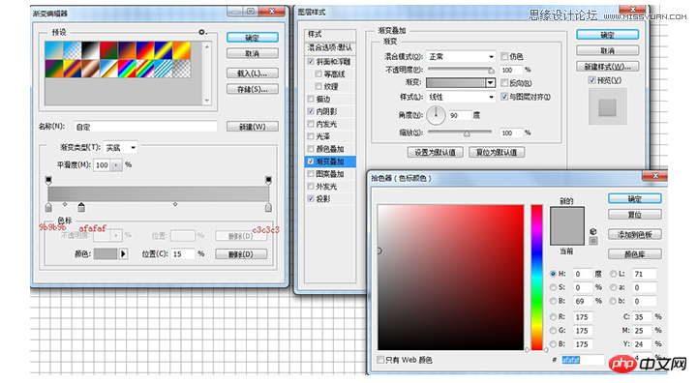The image size is (697, 383).
Task: Select the afafaf color stop at 15%
Action: click(81, 208)
